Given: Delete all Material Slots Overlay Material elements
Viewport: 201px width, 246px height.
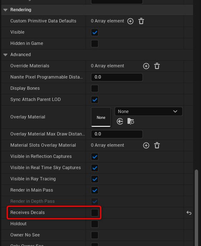Looking at the screenshot, I should click(157, 145).
